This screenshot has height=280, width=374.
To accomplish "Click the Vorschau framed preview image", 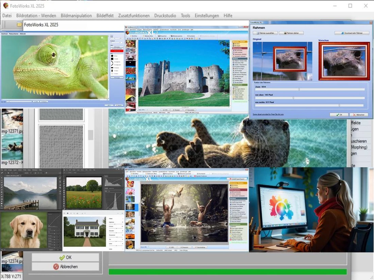I will 344,61.
